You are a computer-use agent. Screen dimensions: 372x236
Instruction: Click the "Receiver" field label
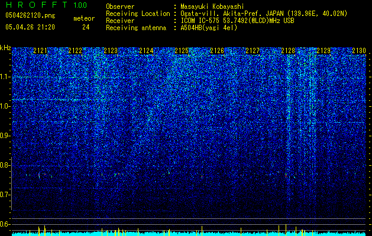pyautogui.click(x=120, y=21)
